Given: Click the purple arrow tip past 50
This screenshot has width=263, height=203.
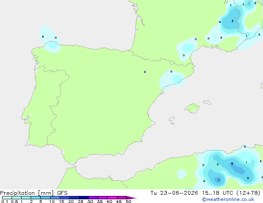Looking at the screenshot, I should (131, 198).
